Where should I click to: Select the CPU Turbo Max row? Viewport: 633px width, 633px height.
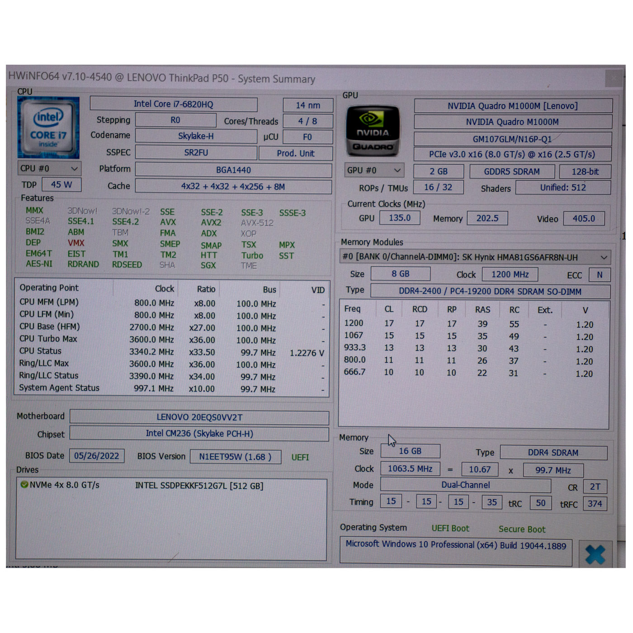click(171, 339)
